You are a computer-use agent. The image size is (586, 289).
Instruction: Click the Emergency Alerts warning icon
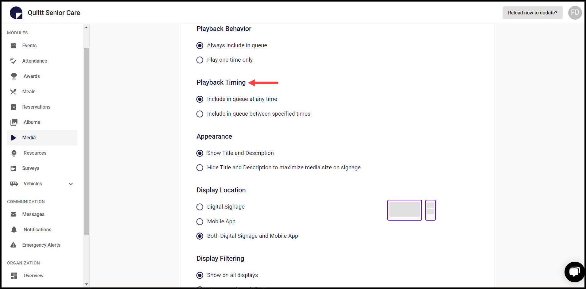(x=13, y=245)
